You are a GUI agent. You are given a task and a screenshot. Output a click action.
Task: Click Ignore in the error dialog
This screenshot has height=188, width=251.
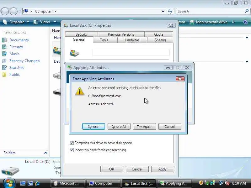click(x=93, y=127)
